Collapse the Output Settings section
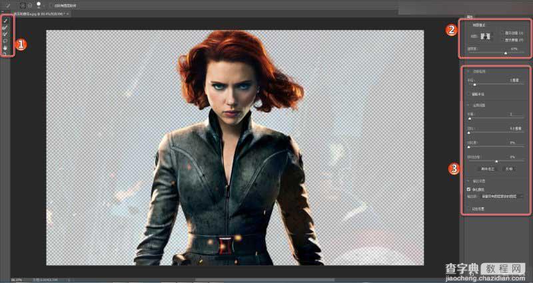 [x=468, y=181]
